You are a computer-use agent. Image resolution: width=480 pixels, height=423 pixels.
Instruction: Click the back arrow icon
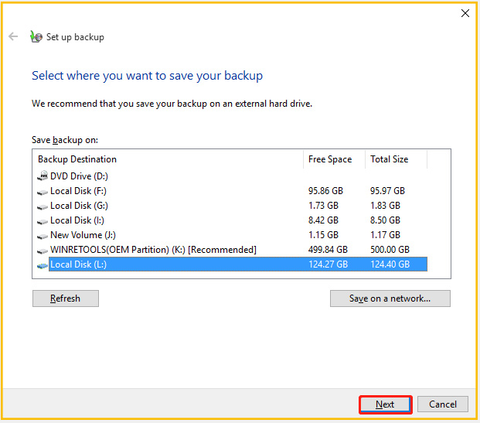point(13,36)
